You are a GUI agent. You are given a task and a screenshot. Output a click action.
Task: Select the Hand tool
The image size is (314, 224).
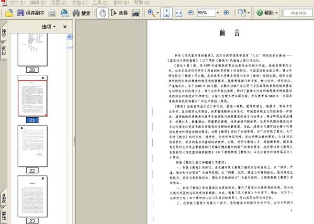(103, 13)
